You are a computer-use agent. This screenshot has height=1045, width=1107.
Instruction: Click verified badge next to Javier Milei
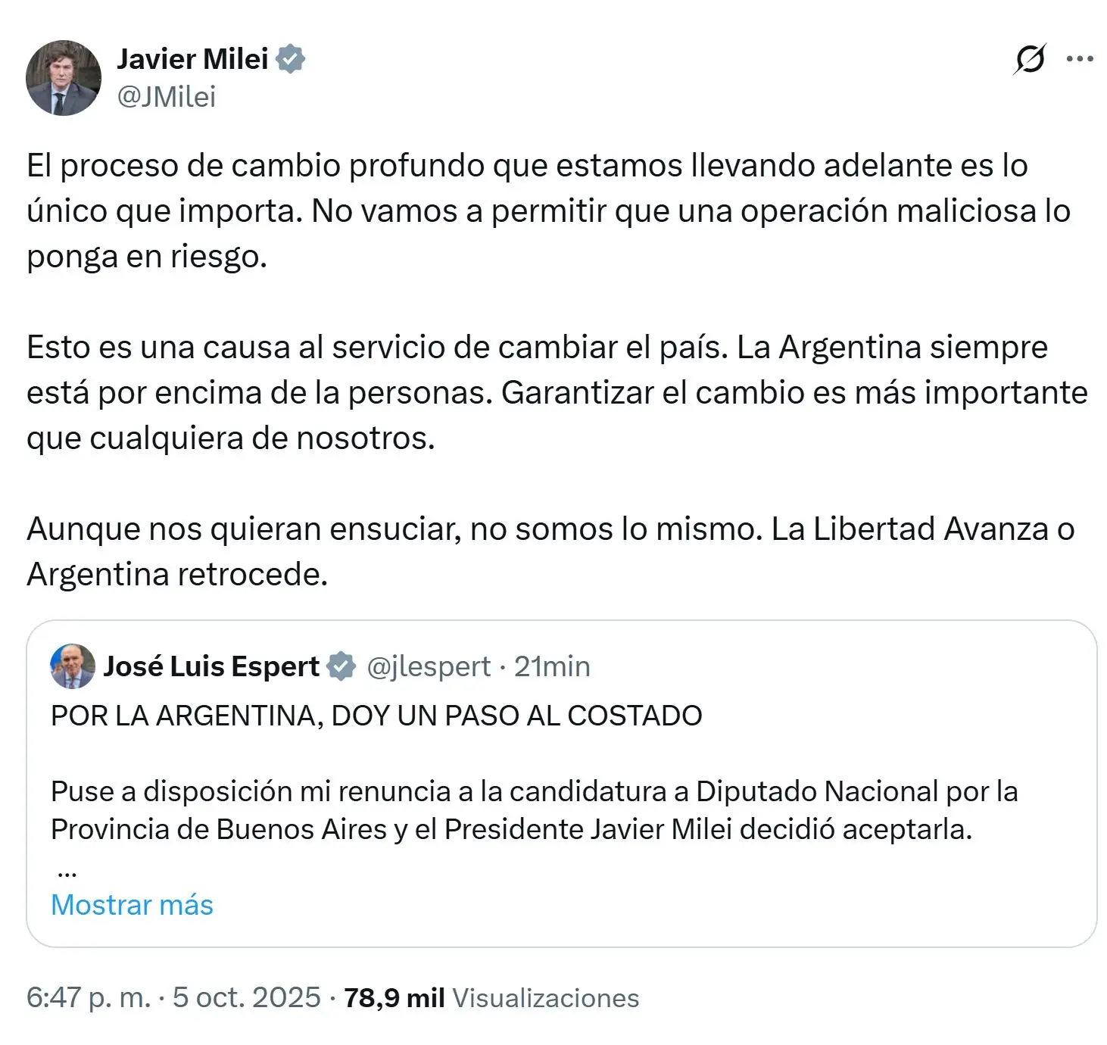point(291,59)
